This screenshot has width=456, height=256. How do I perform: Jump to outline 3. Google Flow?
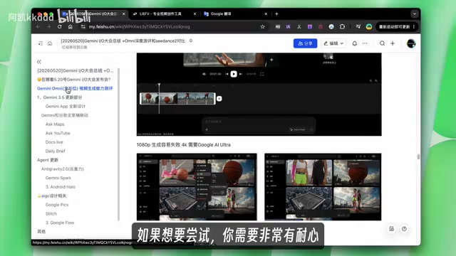tap(60, 223)
